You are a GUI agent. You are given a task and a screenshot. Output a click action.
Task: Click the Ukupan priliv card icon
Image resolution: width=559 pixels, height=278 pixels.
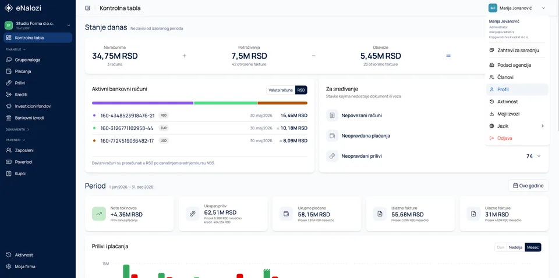click(193, 214)
